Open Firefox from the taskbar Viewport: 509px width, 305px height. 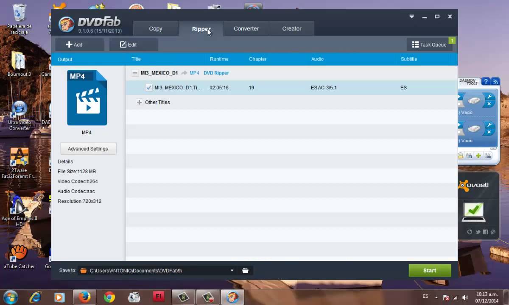click(84, 297)
